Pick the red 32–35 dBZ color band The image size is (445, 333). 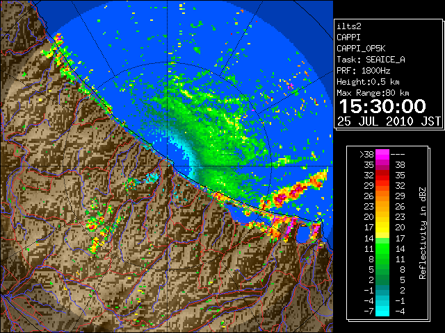coord(382,175)
